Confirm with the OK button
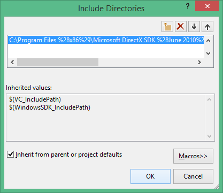 click(x=150, y=176)
